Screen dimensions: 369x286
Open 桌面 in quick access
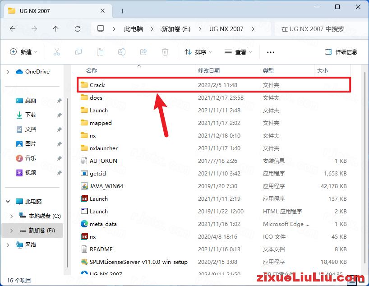click(31, 101)
